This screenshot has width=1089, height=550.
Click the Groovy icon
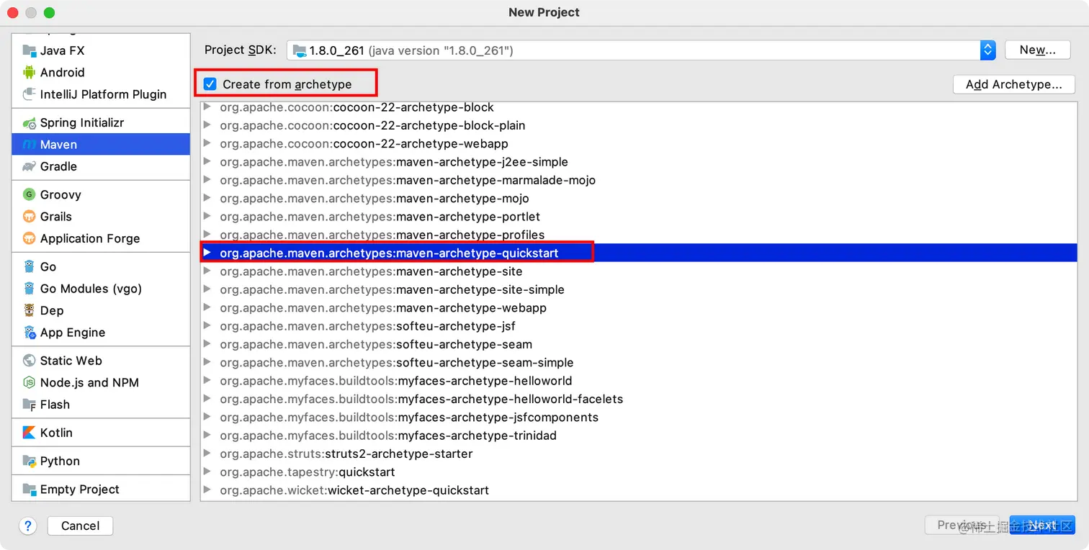click(30, 194)
